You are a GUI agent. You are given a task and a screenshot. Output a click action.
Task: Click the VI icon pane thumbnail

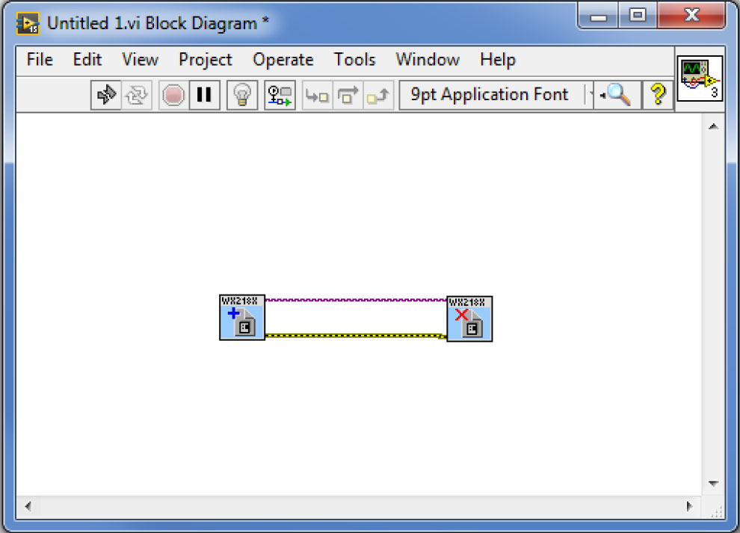700,78
